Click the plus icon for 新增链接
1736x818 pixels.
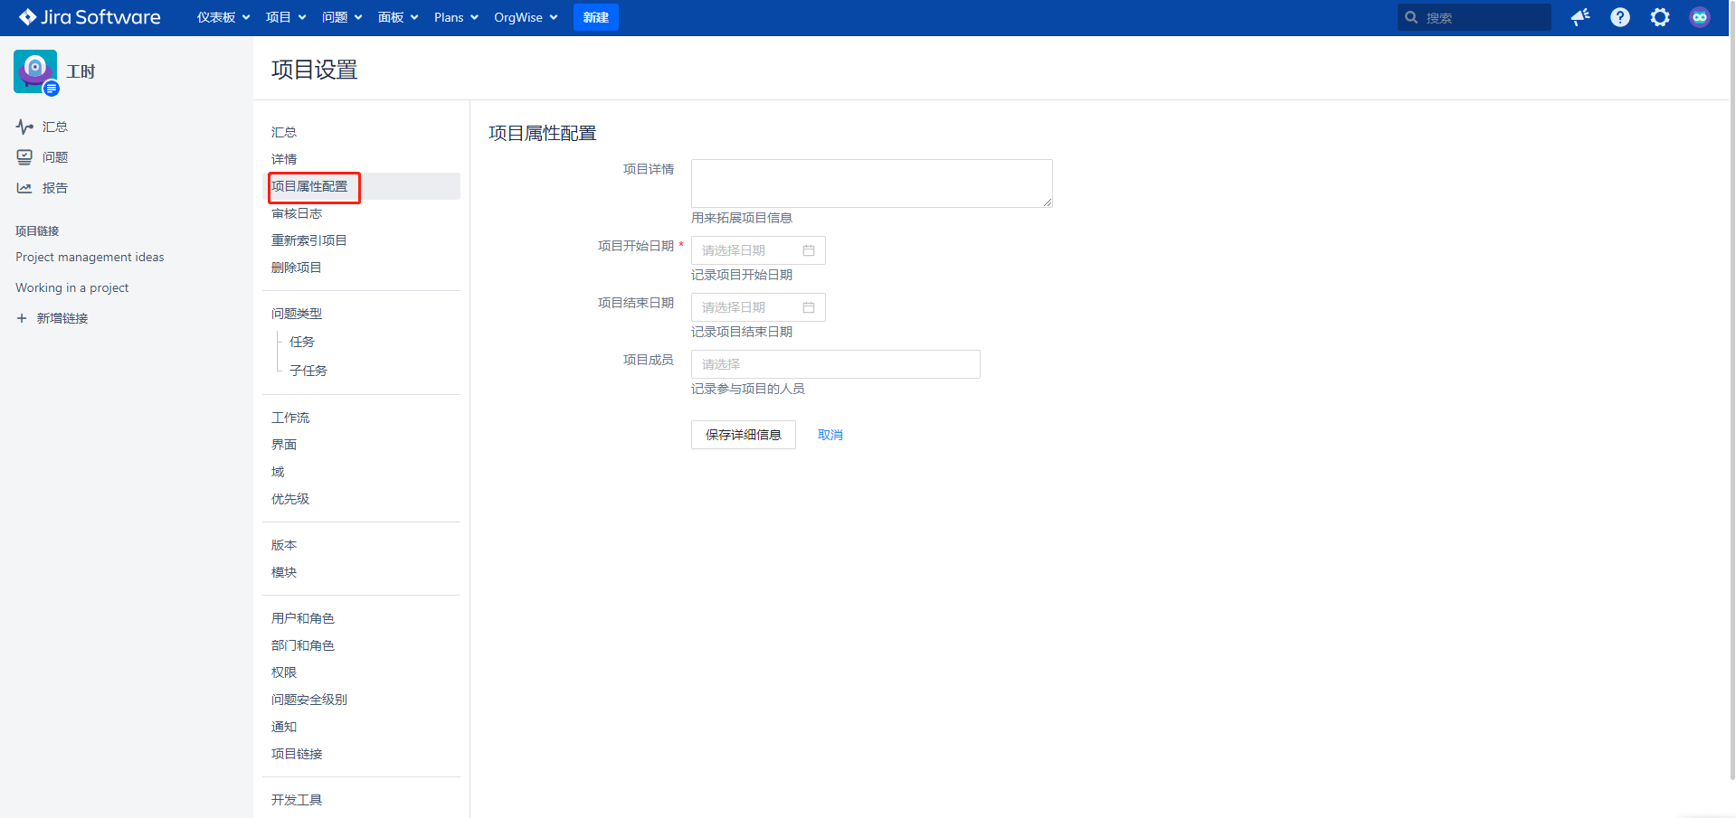click(22, 318)
